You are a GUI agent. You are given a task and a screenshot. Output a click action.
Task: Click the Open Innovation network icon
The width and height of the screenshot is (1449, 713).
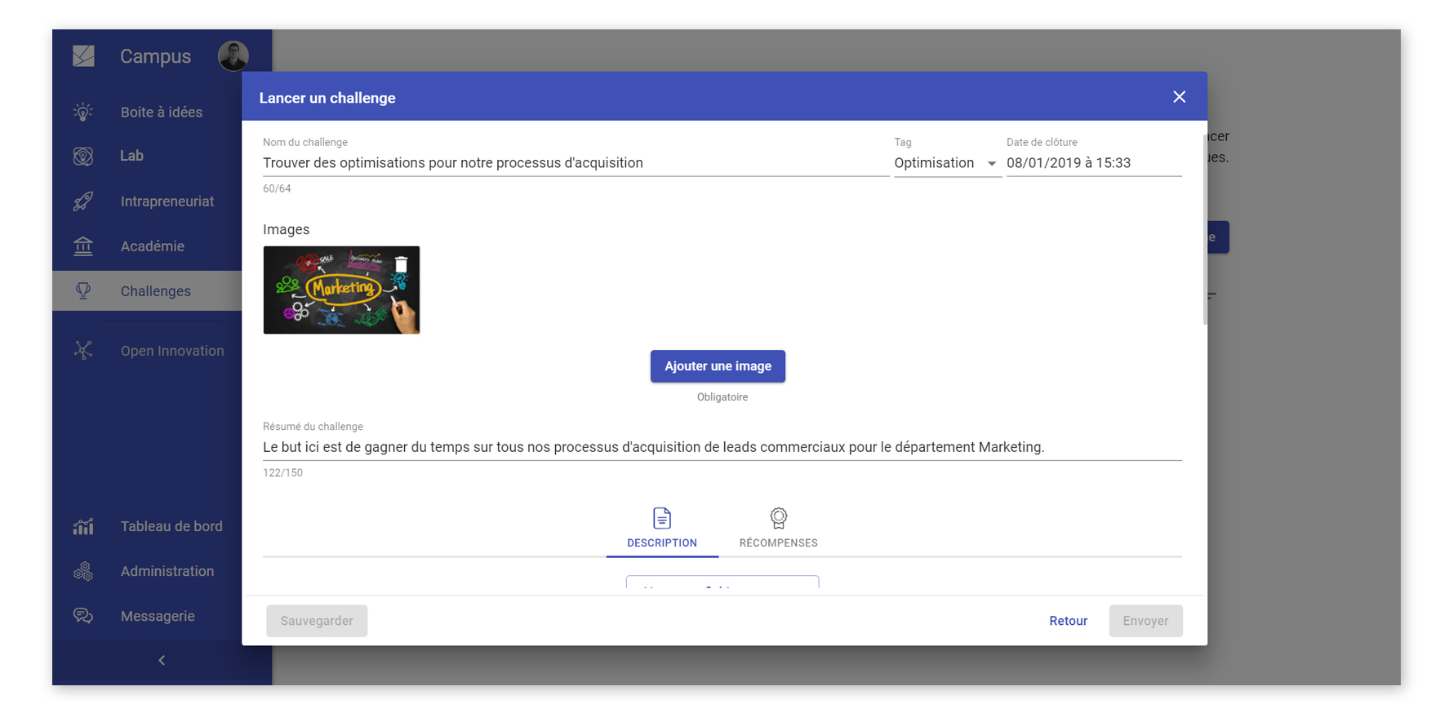(x=83, y=351)
